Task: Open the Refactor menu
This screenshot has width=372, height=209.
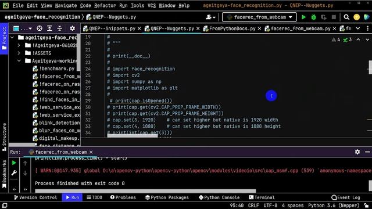Action: click(x=105, y=5)
